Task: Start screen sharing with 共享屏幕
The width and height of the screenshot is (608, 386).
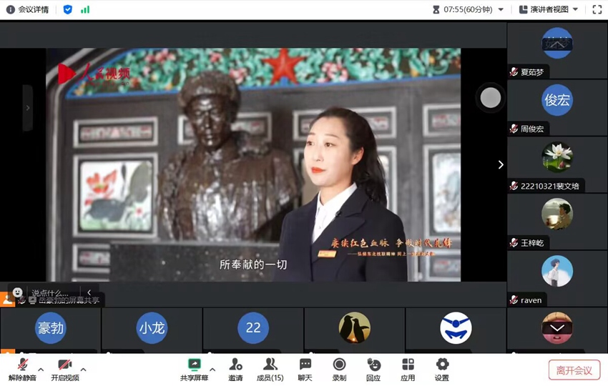Action: 194,369
